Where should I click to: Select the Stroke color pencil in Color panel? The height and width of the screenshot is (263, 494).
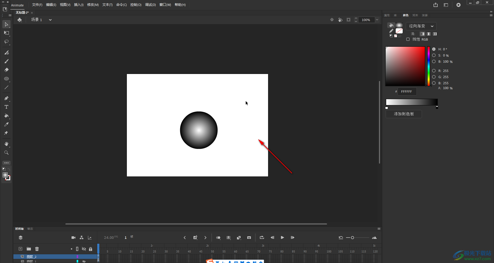point(391,31)
